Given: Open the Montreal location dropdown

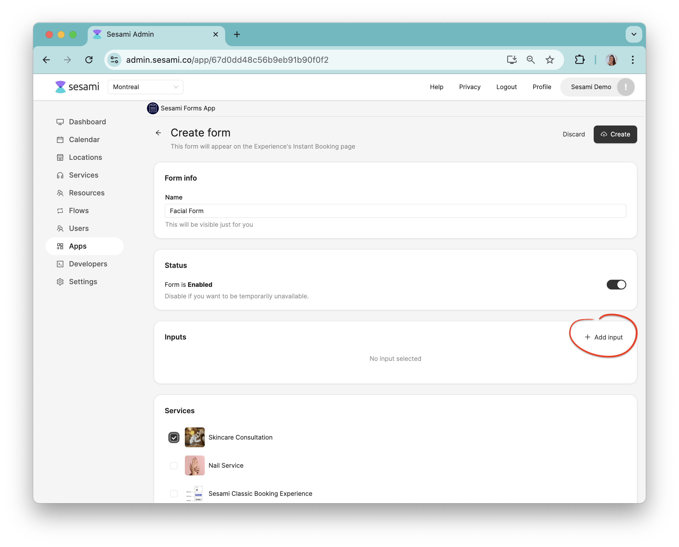Looking at the screenshot, I should pyautogui.click(x=145, y=87).
